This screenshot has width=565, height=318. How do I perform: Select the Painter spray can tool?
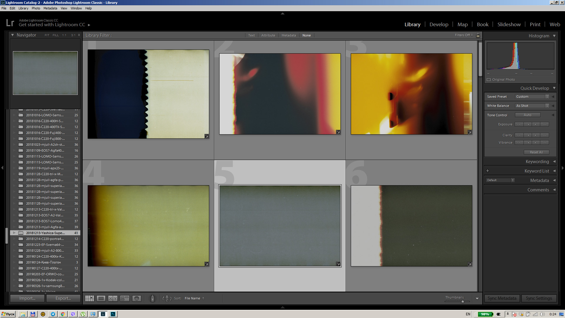tap(152, 298)
